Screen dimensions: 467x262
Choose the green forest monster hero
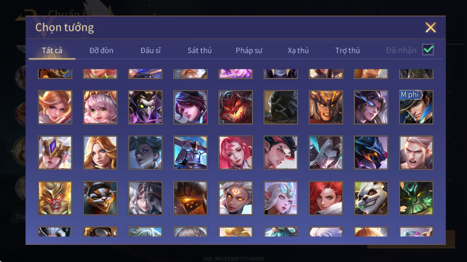416,198
